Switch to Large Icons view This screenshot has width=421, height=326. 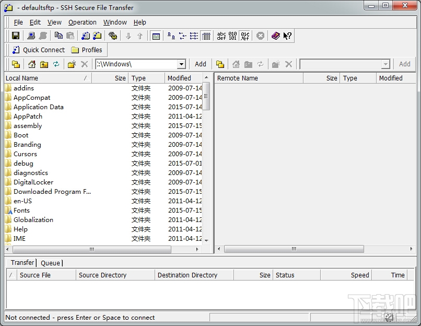click(171, 36)
